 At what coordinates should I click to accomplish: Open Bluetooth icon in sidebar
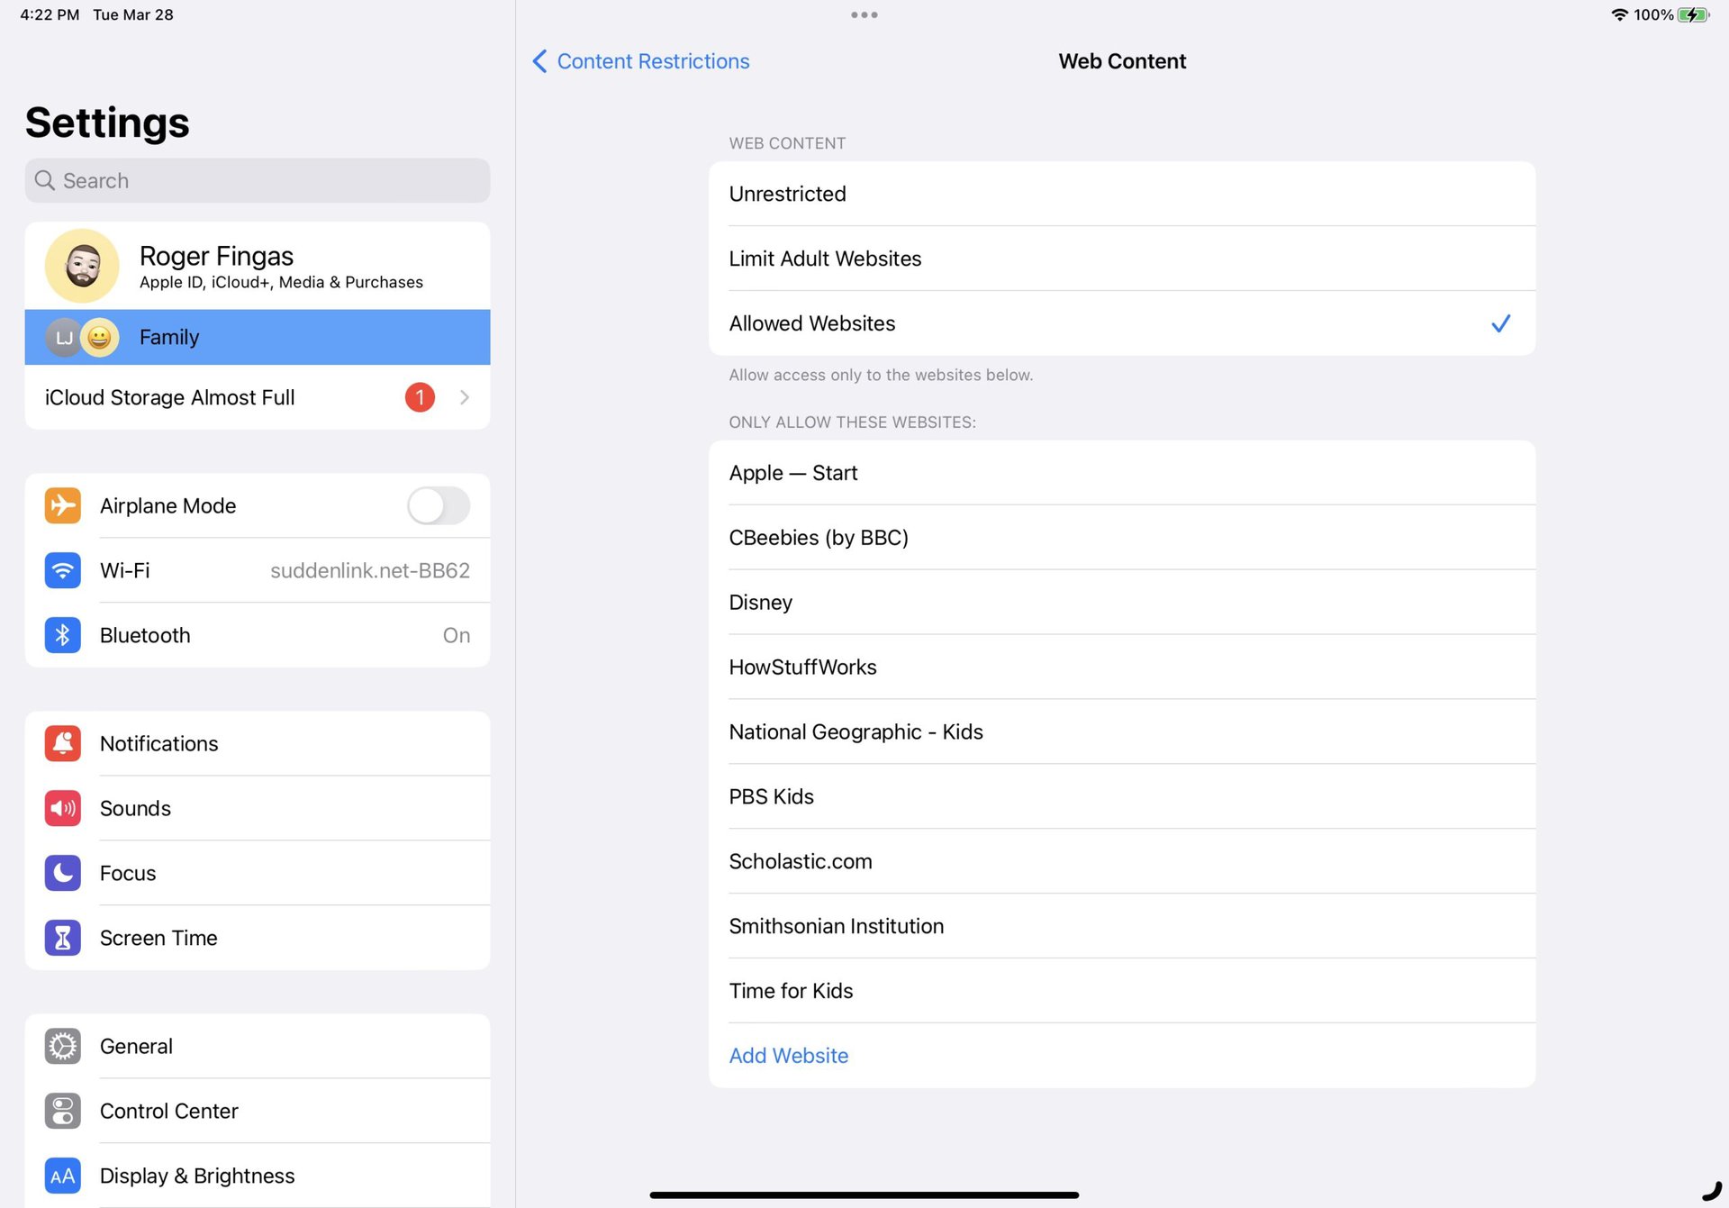[62, 635]
